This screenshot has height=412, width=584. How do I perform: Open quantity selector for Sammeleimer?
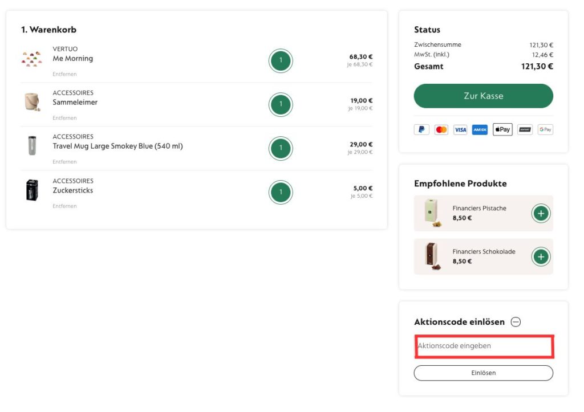[281, 105]
